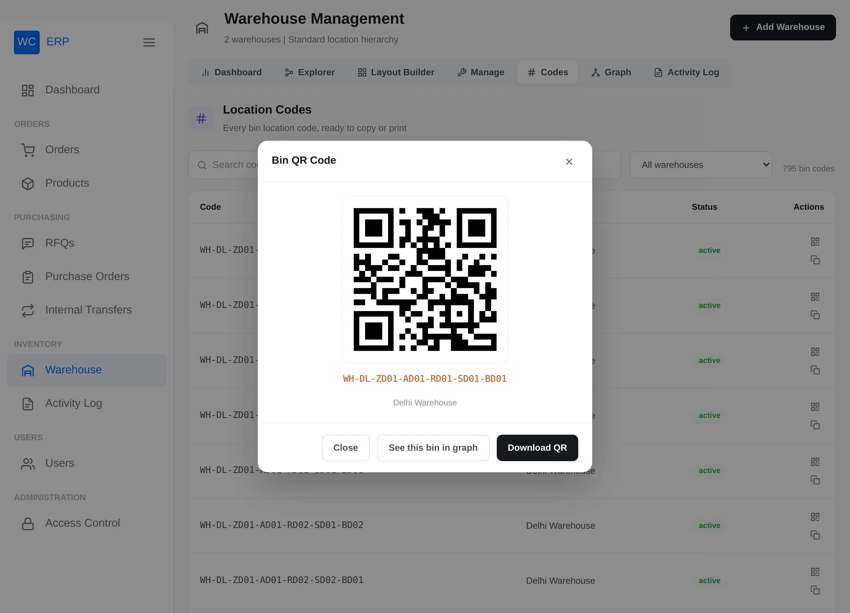Close the Bin QR Code dialog via X
This screenshot has width=850, height=613.
(x=569, y=162)
